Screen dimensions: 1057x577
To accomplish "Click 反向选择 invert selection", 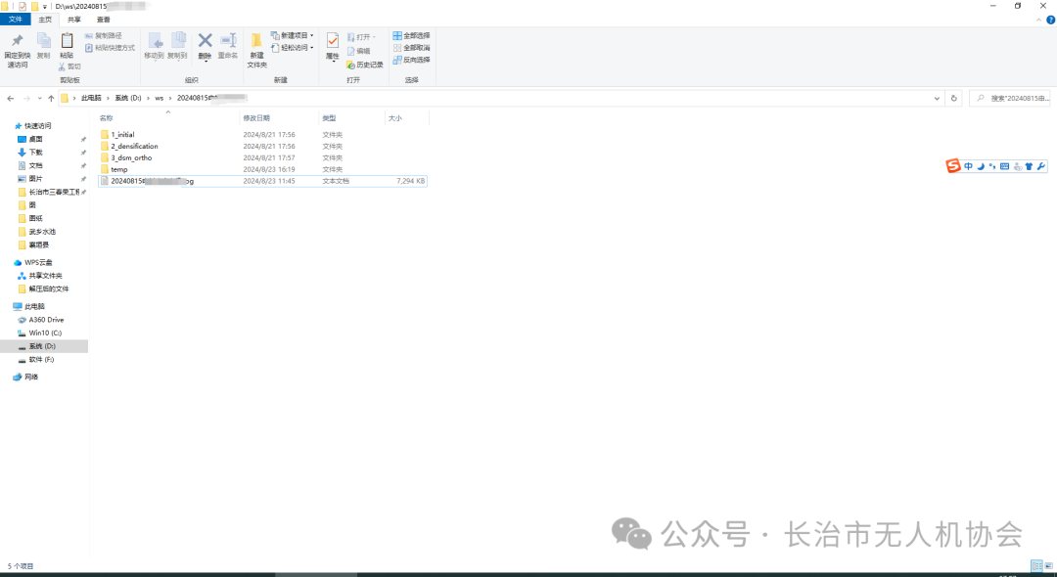I will tap(411, 60).
